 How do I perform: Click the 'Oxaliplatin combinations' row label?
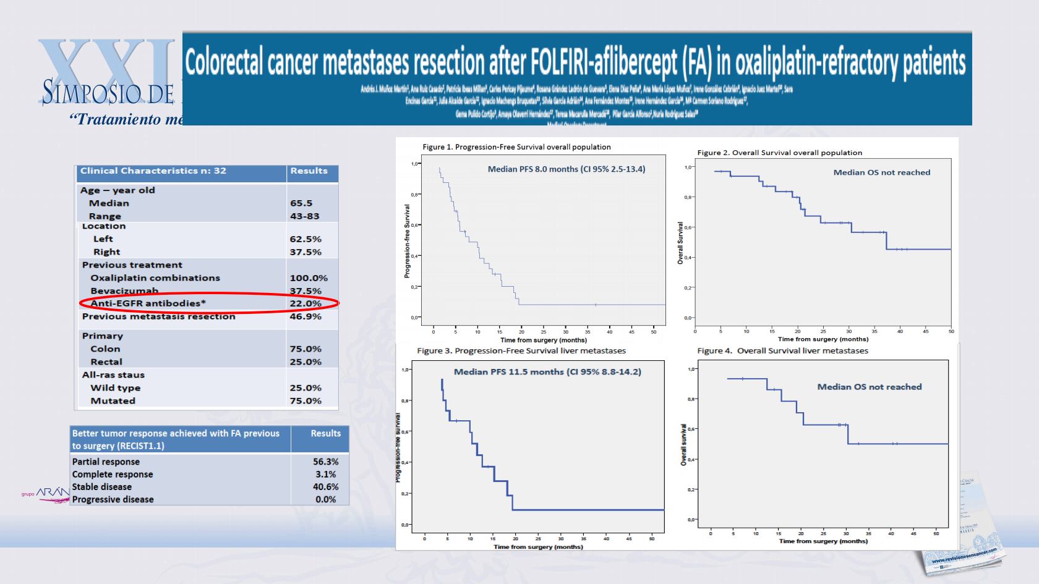[155, 278]
